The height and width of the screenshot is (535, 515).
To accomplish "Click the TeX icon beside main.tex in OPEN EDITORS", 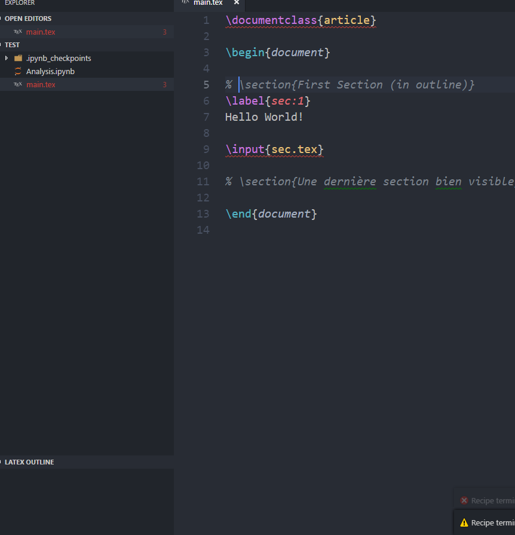I will [18, 32].
